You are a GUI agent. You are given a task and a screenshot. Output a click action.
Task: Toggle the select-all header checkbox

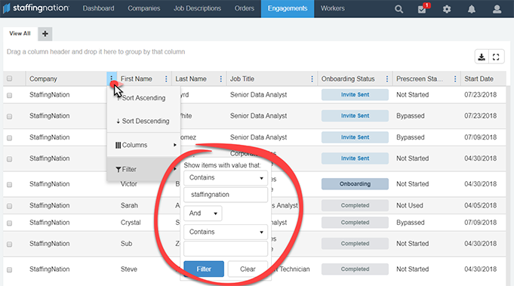[x=10, y=78]
